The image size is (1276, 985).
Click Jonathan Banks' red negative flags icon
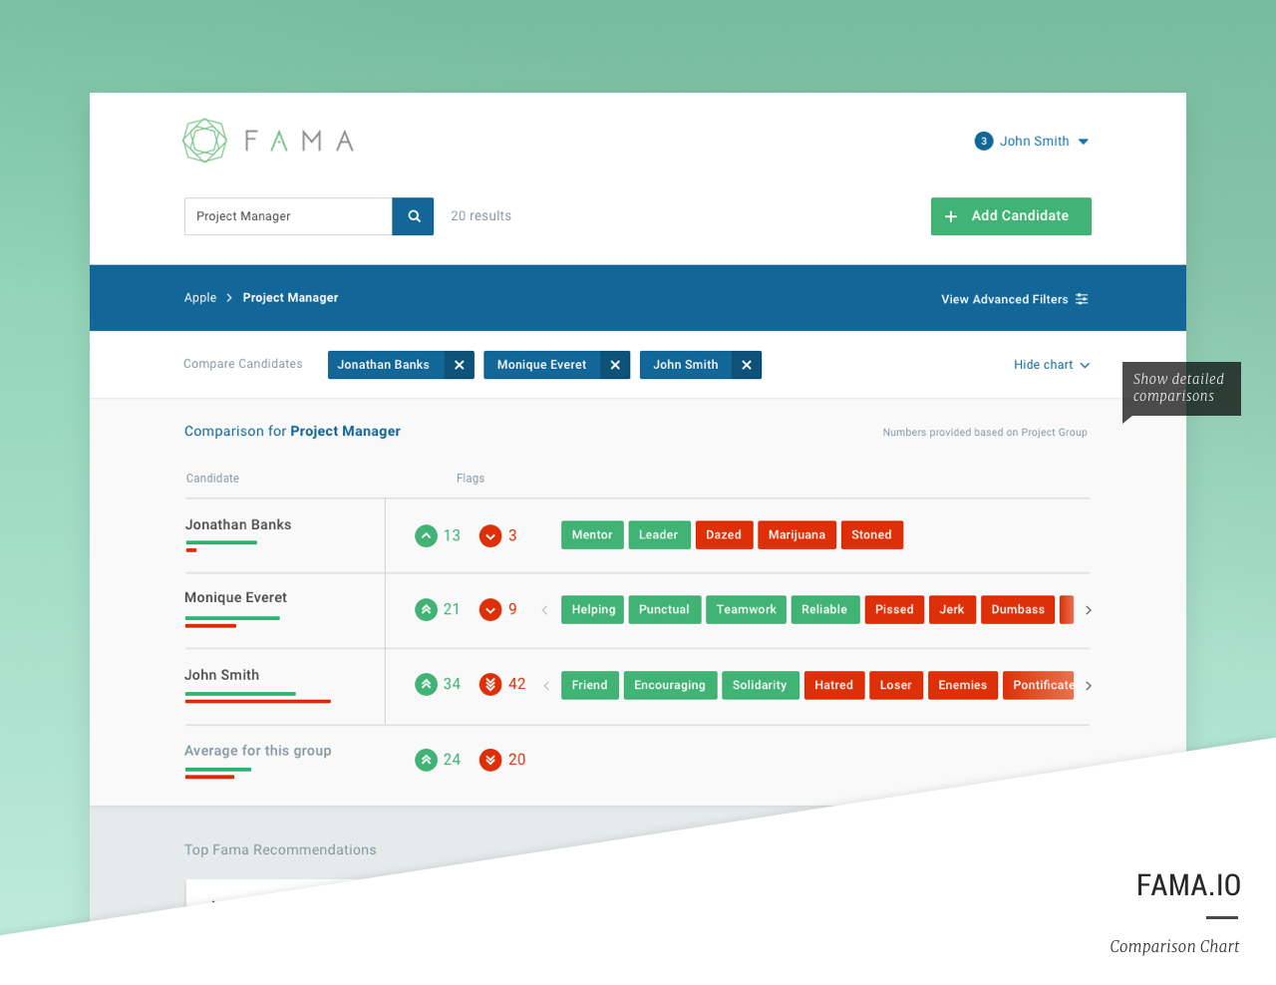click(x=490, y=536)
